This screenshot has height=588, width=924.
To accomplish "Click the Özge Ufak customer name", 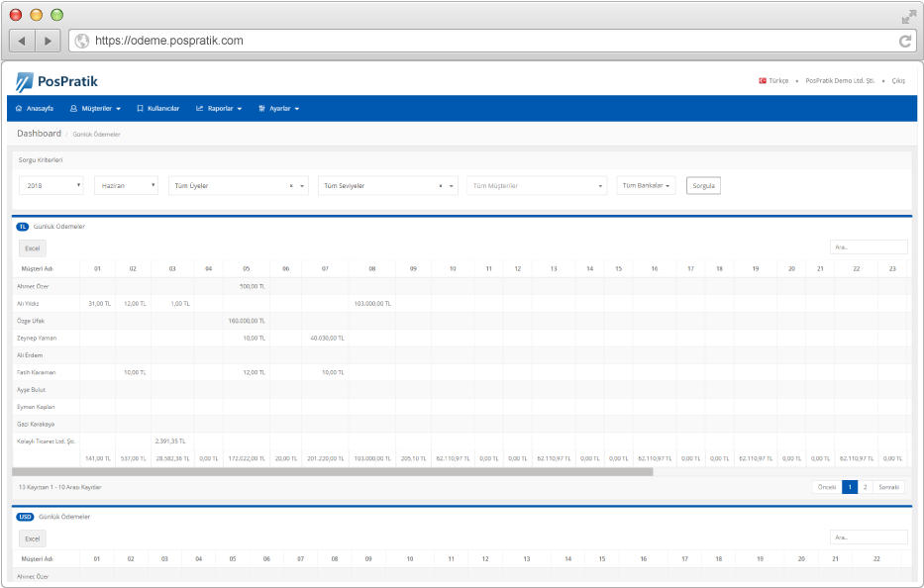I will (31, 321).
